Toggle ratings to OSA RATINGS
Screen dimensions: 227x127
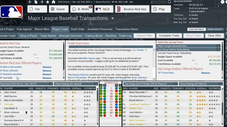(196, 29)
